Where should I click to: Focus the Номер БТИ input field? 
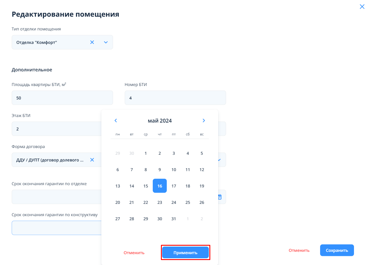pyautogui.click(x=175, y=98)
